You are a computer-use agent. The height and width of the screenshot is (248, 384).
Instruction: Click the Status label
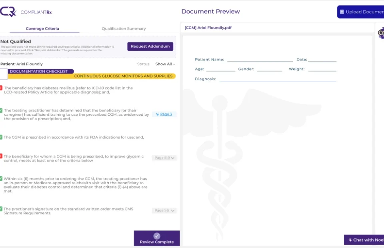coord(143,64)
